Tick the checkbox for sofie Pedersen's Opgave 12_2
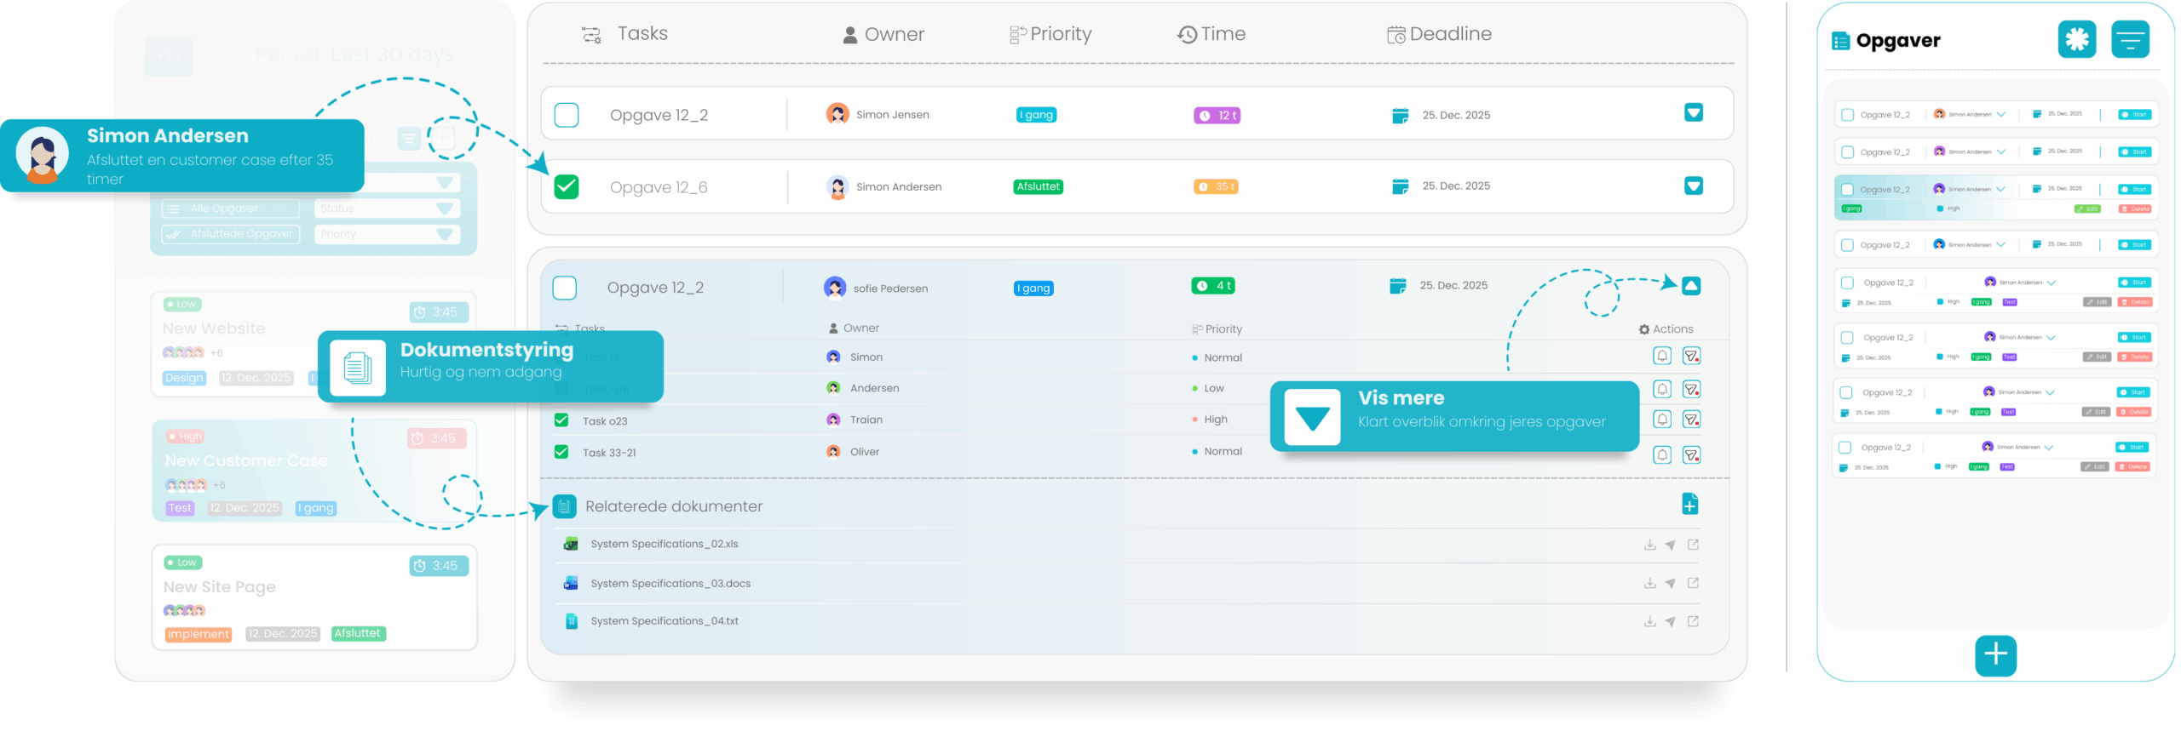Viewport: 2181px width, 731px height. (565, 288)
